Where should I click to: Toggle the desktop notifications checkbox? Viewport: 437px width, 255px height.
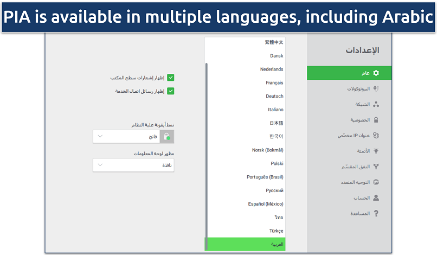point(170,78)
